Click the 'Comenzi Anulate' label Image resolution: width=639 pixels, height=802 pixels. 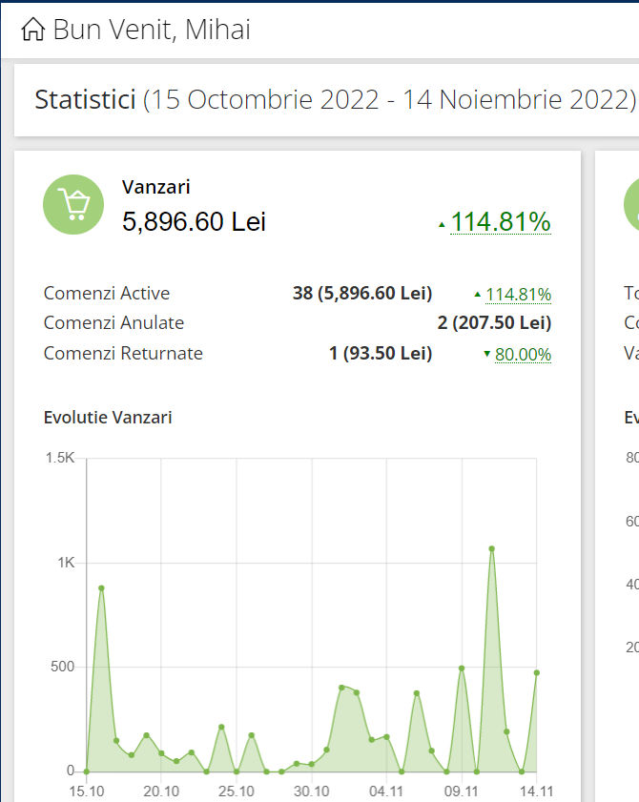coord(113,322)
